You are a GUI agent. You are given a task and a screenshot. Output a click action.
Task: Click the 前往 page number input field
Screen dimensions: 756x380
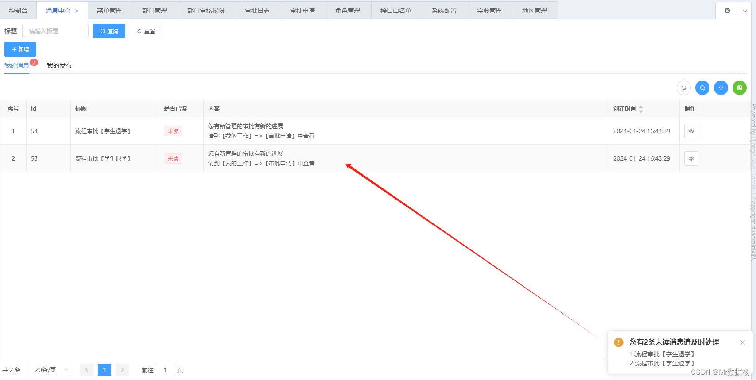(165, 370)
